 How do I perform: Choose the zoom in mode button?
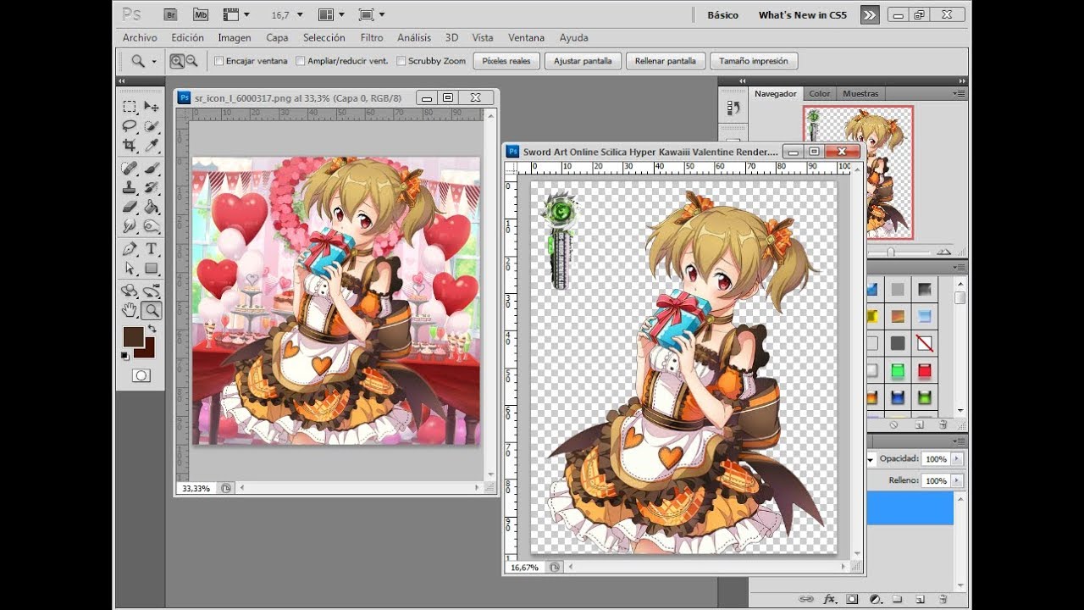177,61
